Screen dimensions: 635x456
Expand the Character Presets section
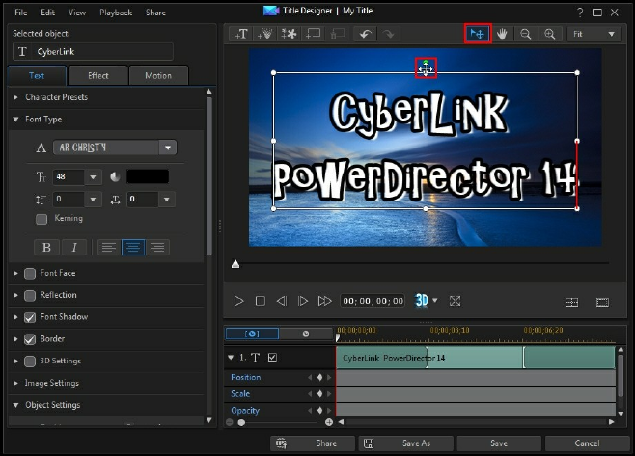[15, 97]
